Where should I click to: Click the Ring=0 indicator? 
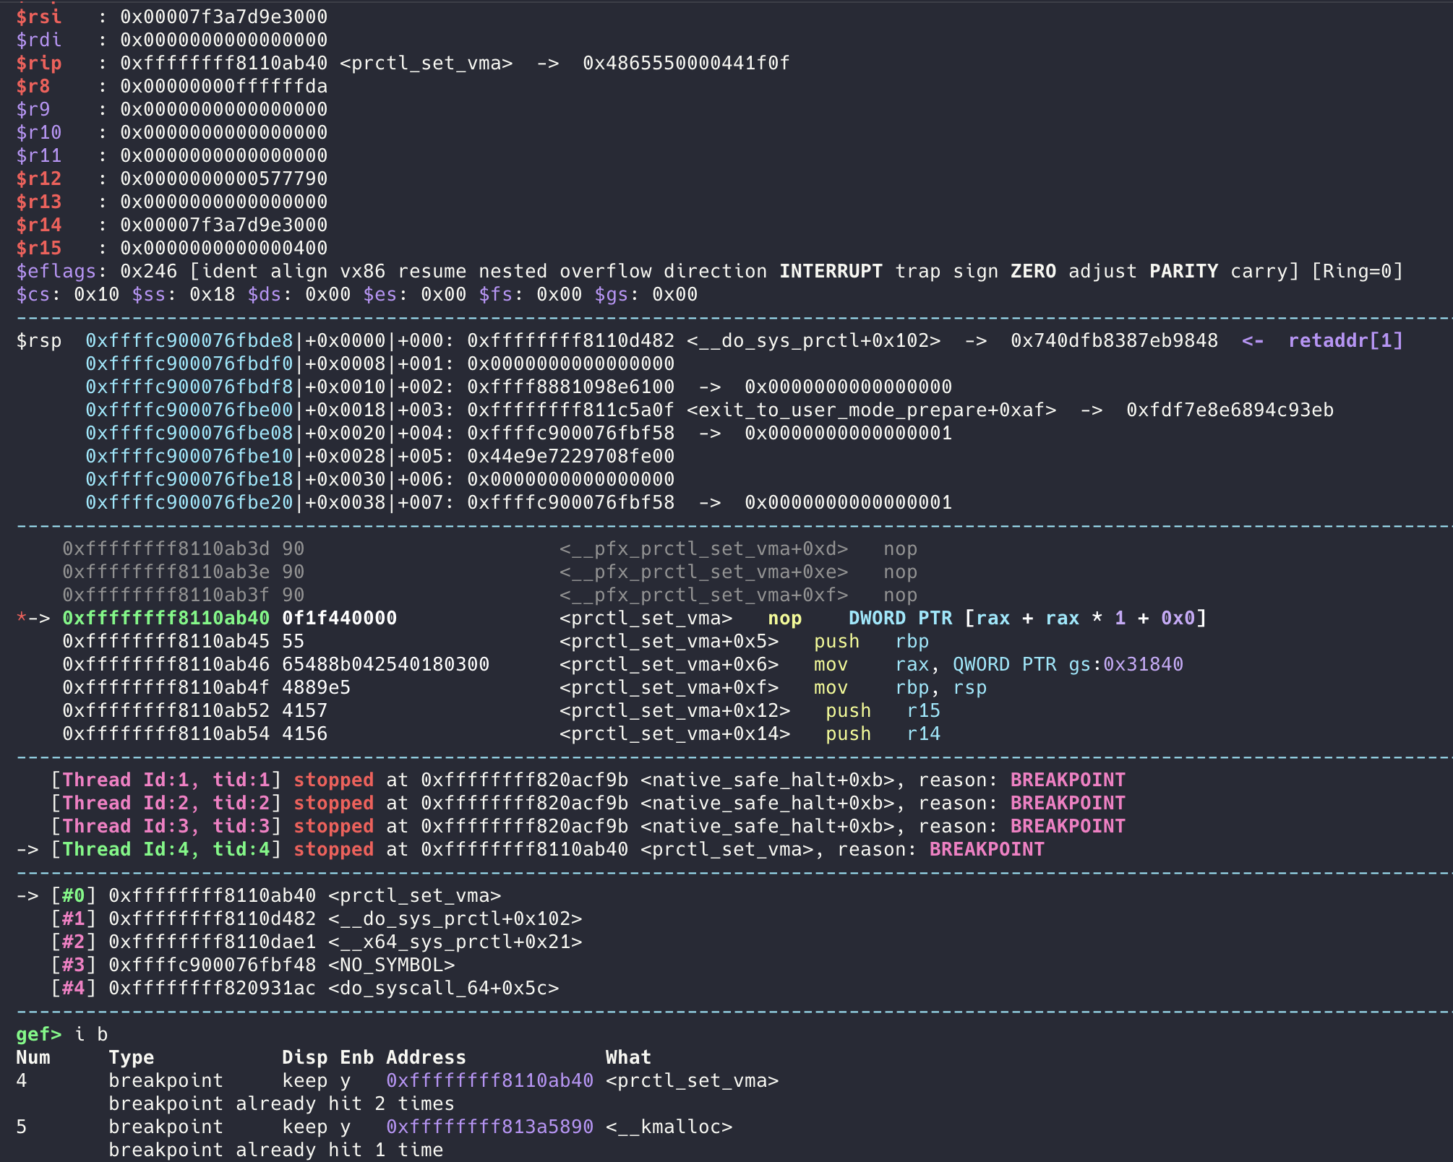[x=1357, y=271]
